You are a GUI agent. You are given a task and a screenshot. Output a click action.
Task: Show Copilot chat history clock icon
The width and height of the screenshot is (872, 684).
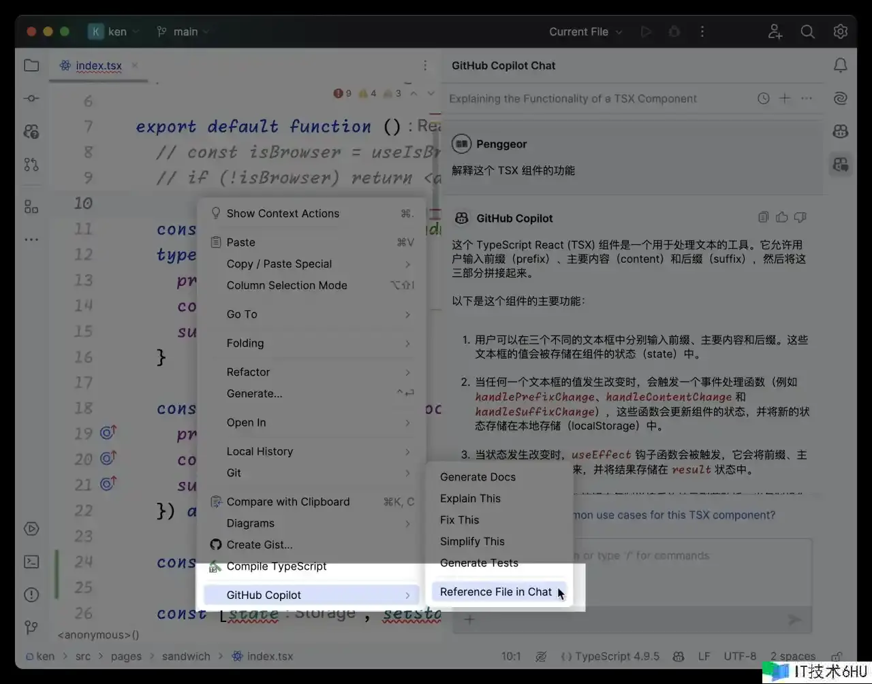point(764,99)
